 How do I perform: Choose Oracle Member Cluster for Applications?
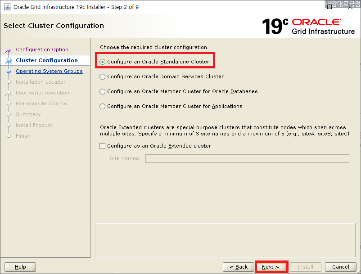[x=171, y=106]
